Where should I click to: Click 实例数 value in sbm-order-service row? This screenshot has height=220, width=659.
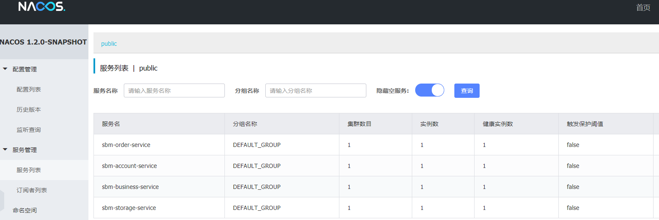point(422,145)
